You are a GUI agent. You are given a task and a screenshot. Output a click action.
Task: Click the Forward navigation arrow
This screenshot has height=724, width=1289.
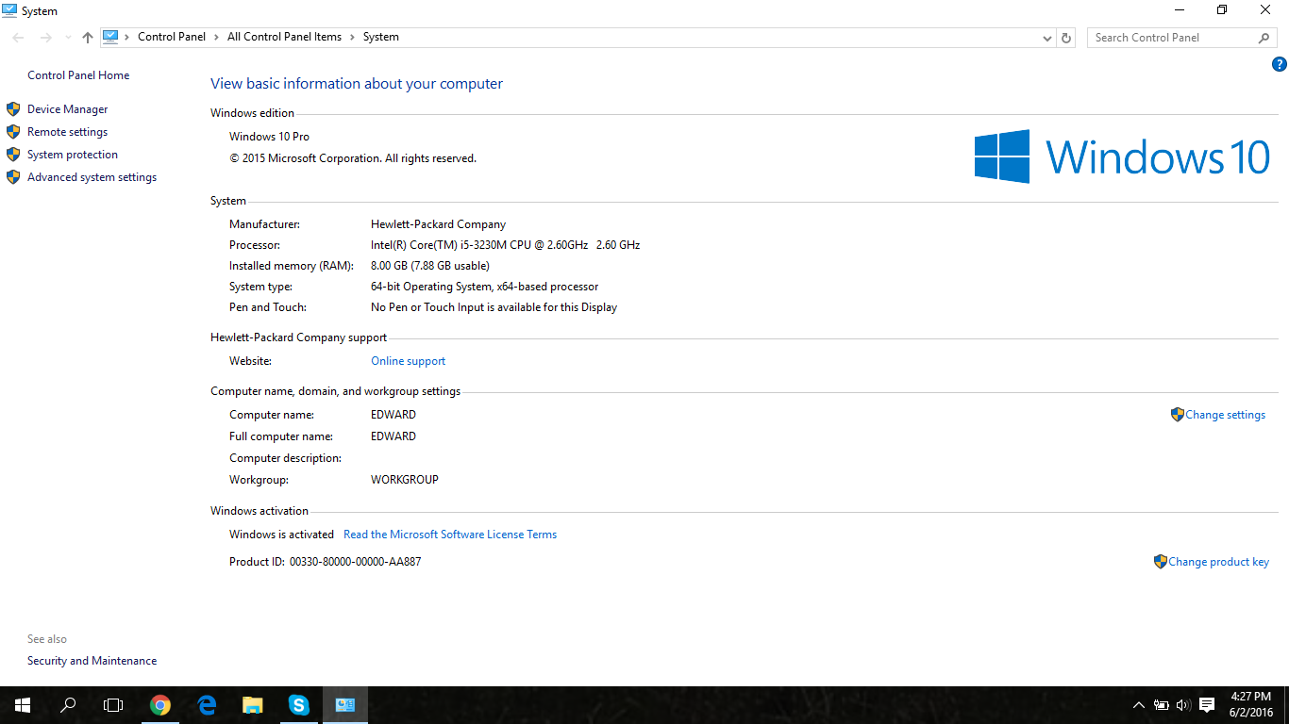point(45,38)
